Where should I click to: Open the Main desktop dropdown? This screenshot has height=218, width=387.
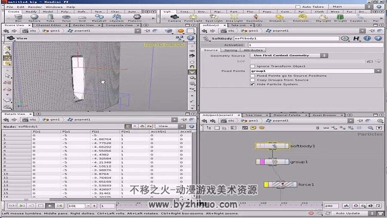point(351,7)
